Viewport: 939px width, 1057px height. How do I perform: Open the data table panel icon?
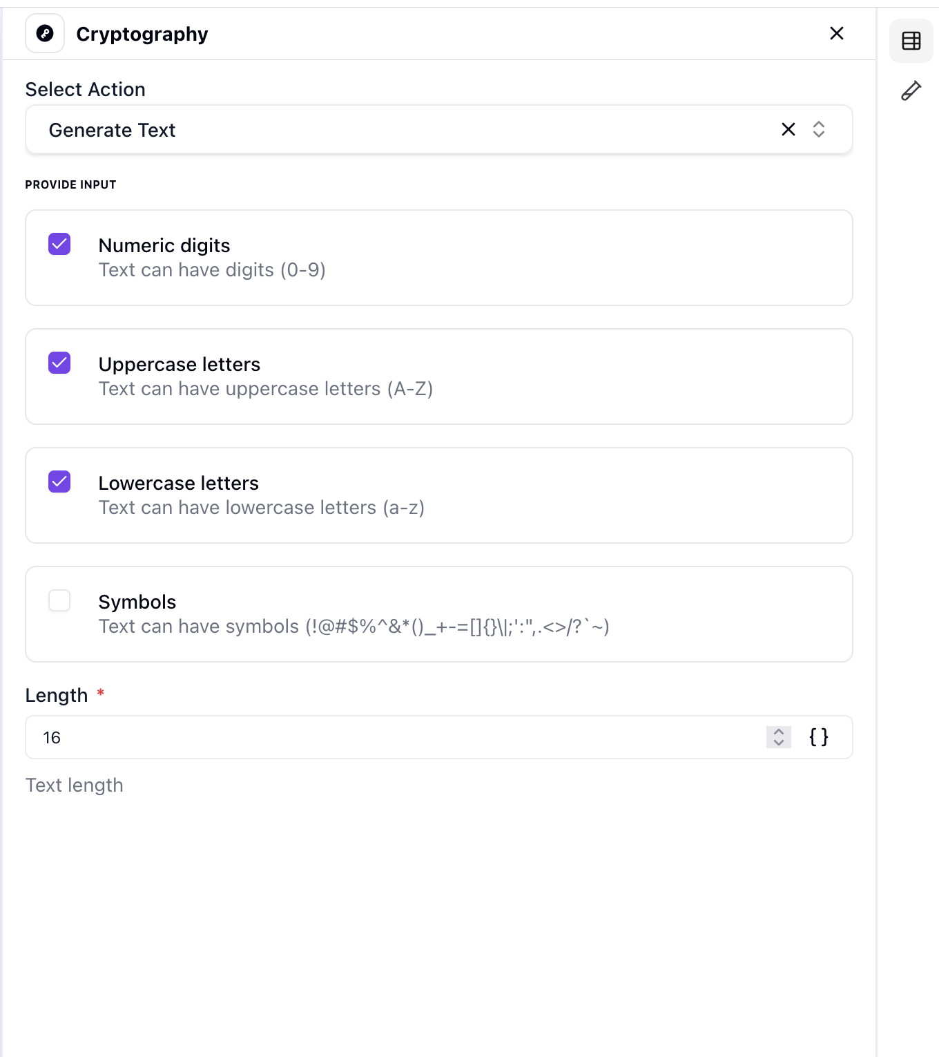tap(911, 41)
